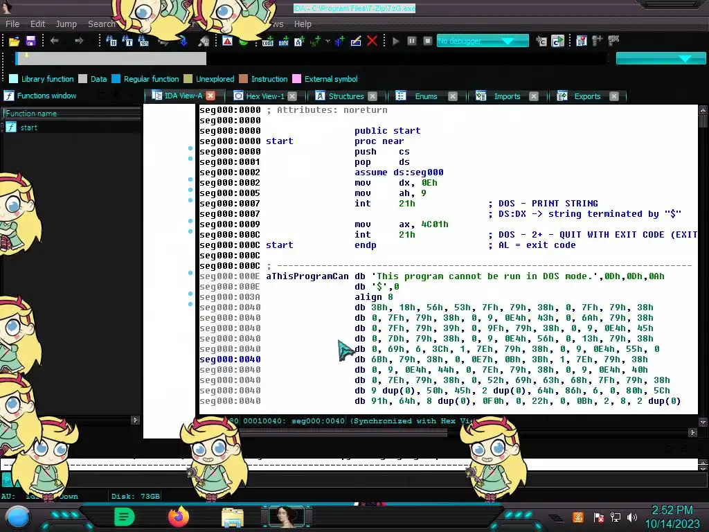Go back with the left arrow
Image resolution: width=709 pixels, height=532 pixels.
54,41
